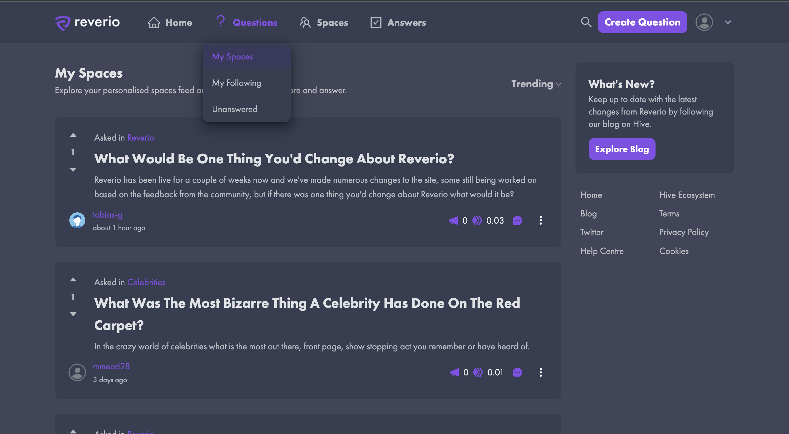Click the Create Question button
Viewport: 789px width, 434px height.
642,22
